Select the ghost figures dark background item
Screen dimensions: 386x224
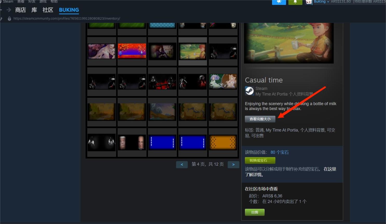pyautogui.click(x=102, y=142)
